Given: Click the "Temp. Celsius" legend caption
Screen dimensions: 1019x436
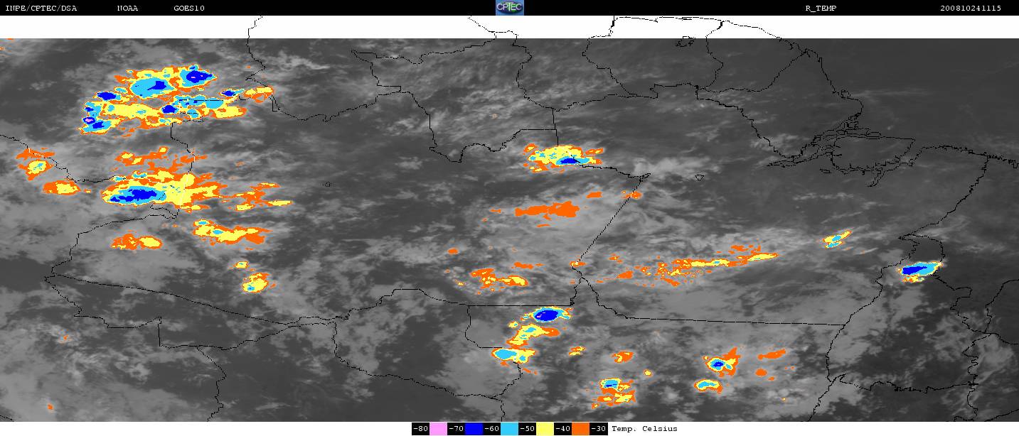Looking at the screenshot, I should pos(644,428).
